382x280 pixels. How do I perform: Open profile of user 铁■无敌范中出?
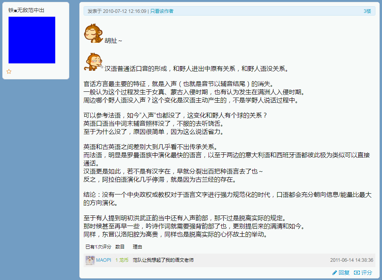click(x=26, y=10)
